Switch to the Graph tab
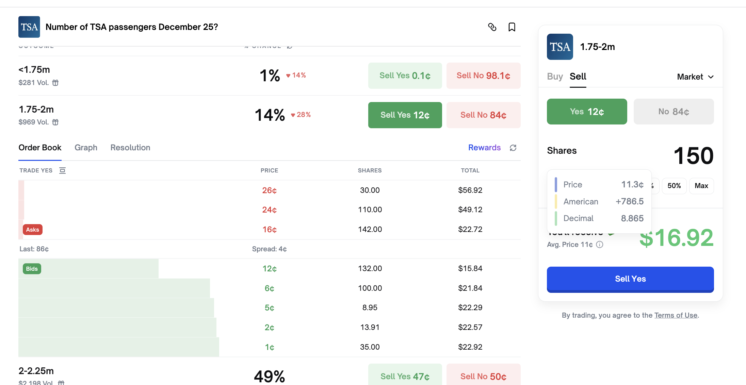The height and width of the screenshot is (385, 746). [x=86, y=148]
